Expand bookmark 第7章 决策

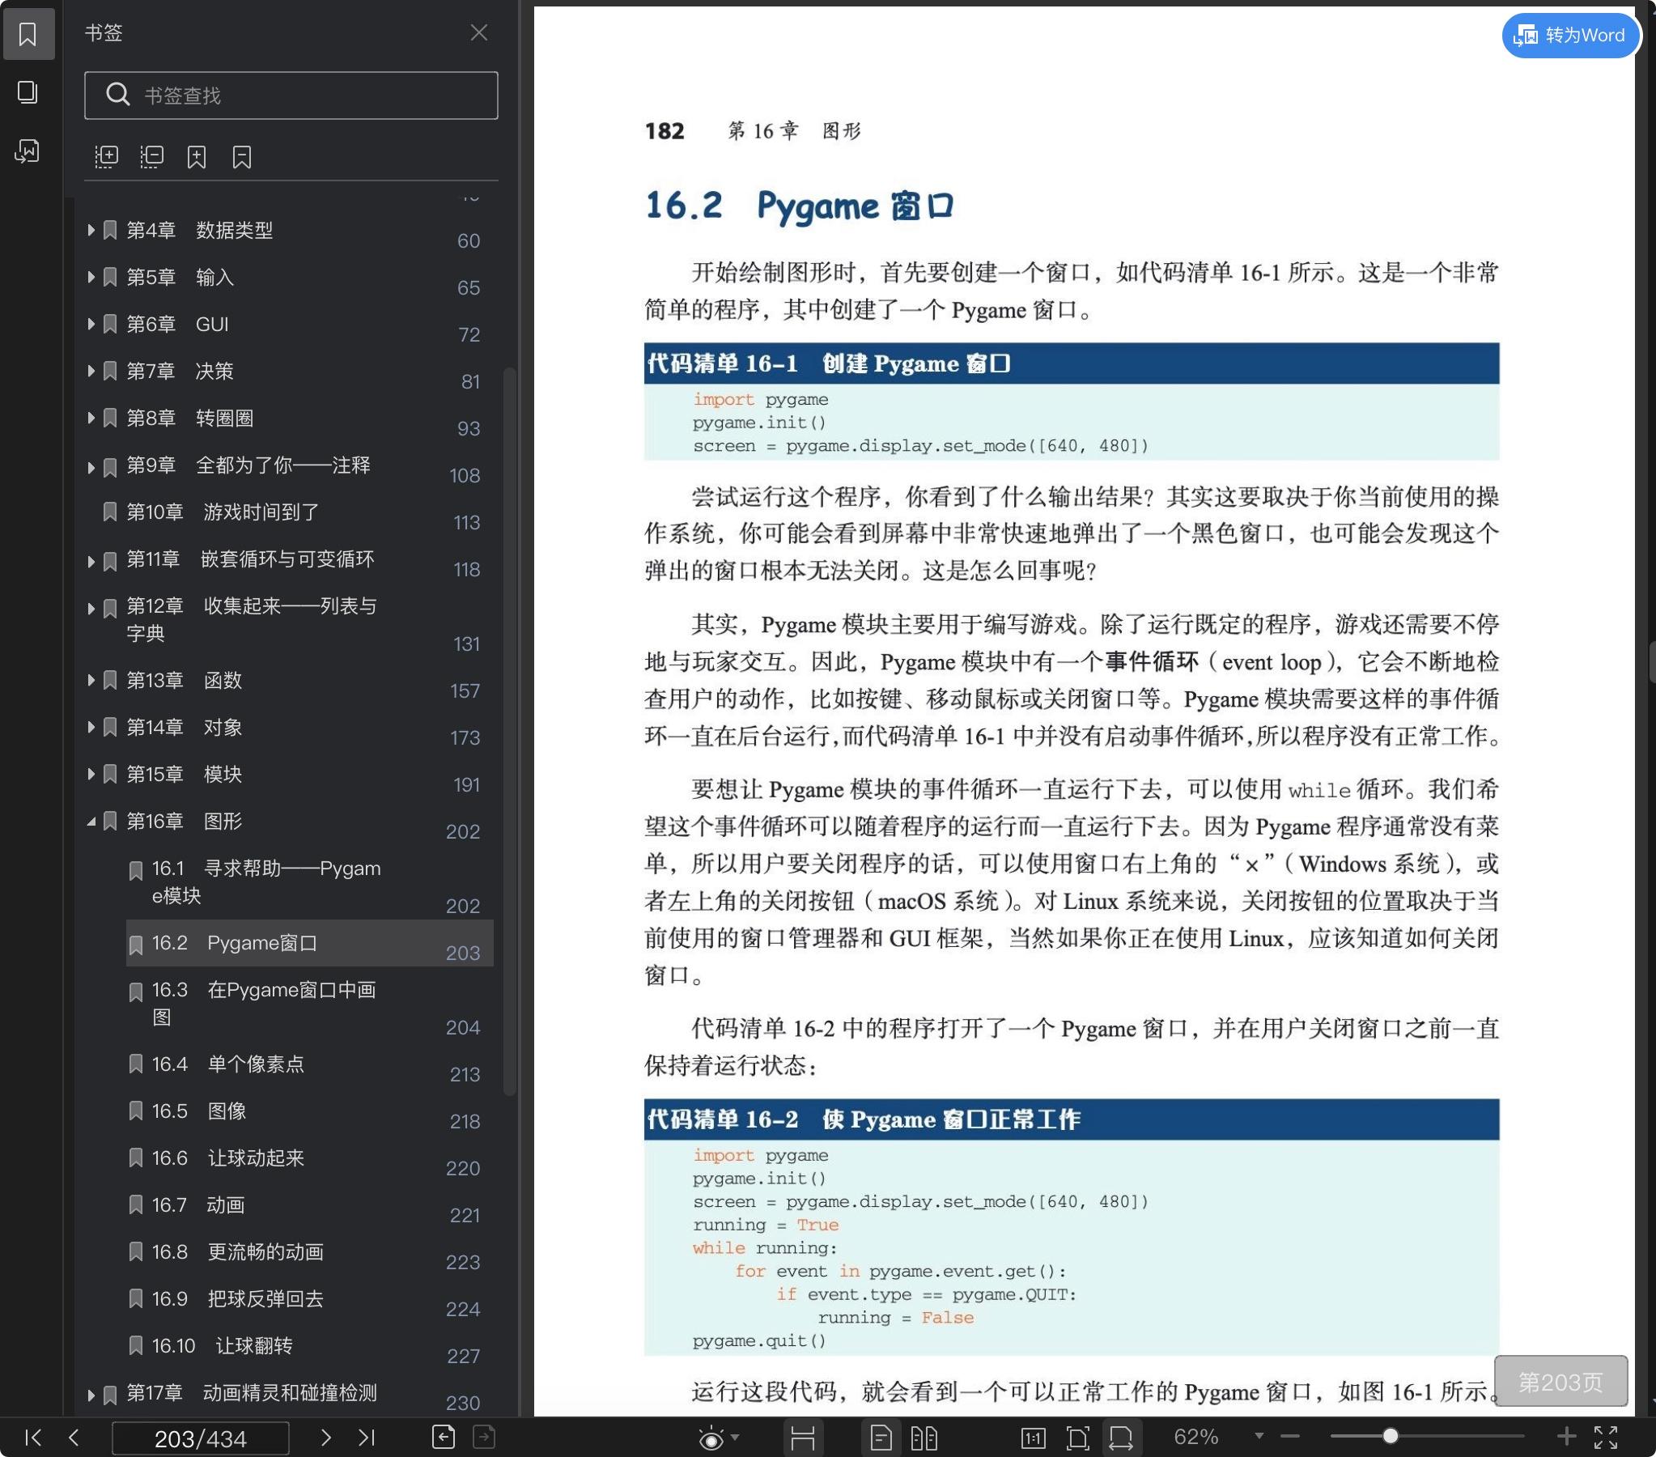tap(91, 372)
